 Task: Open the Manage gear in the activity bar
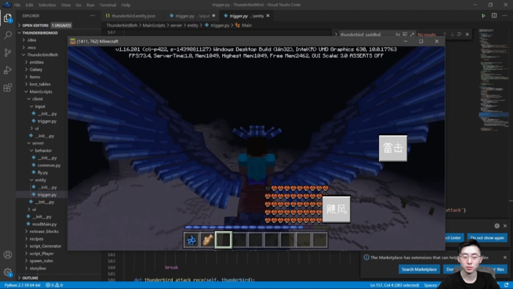point(8,272)
